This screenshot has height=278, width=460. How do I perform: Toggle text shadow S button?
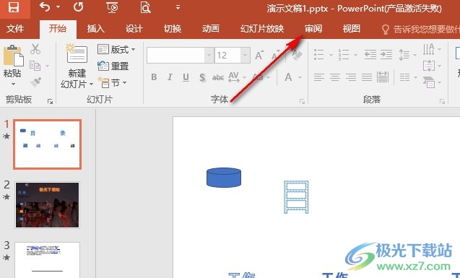(x=202, y=77)
